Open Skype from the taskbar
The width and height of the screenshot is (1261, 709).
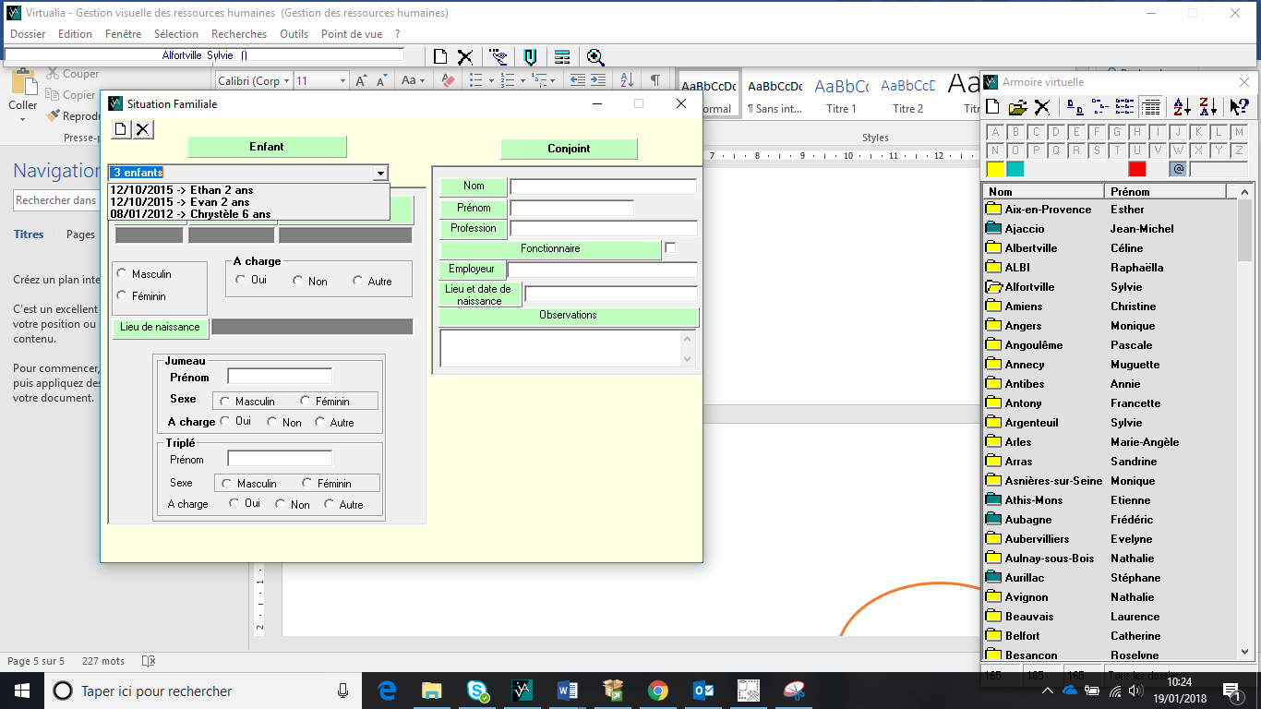(478, 691)
